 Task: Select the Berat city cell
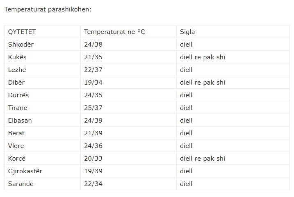pos(16,133)
